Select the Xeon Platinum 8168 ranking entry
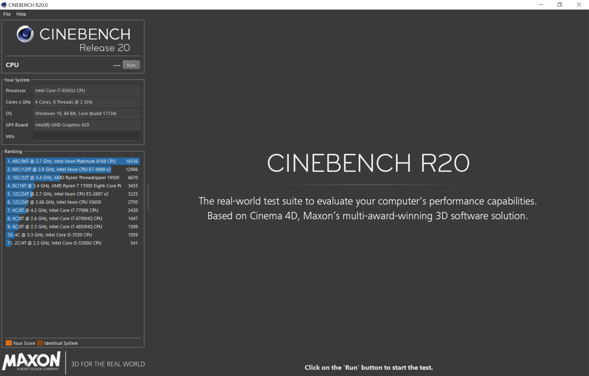The width and height of the screenshot is (589, 376). 73,161
